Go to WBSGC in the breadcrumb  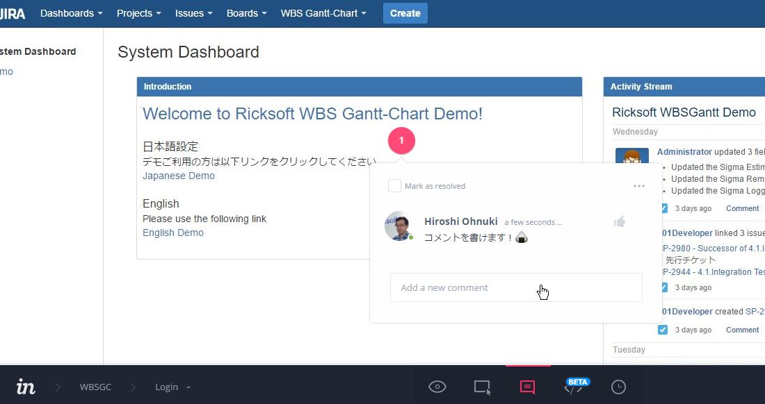[x=96, y=387]
